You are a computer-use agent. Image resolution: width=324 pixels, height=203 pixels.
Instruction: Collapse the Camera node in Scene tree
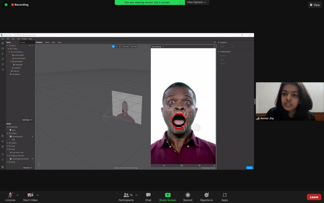8,49
